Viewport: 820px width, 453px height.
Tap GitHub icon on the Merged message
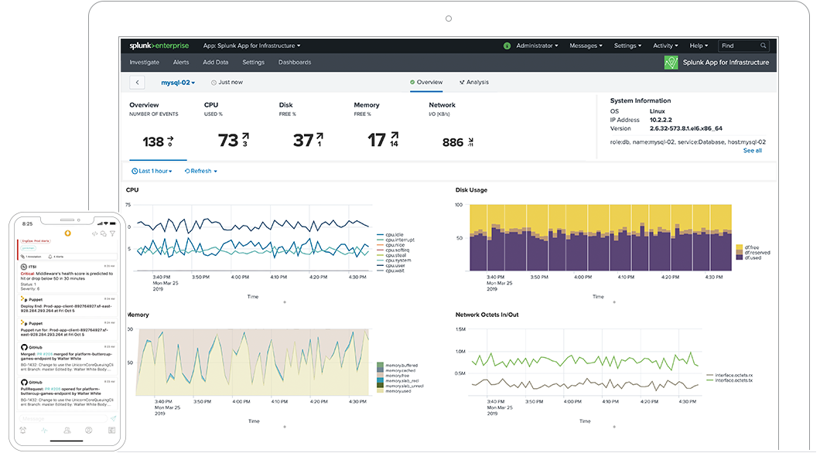(x=24, y=347)
